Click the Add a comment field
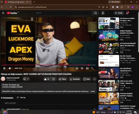Viewport: 139px width, 114px height. [50, 103]
